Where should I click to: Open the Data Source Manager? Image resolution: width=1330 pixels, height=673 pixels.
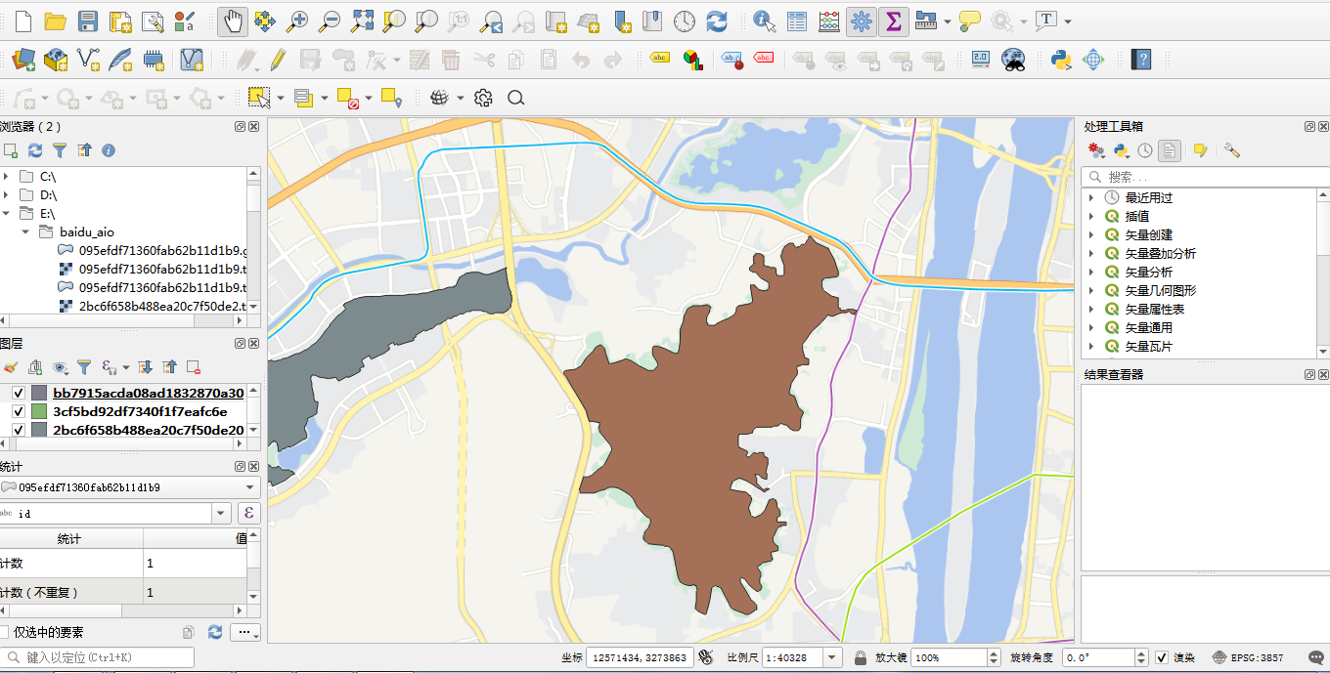[x=22, y=60]
